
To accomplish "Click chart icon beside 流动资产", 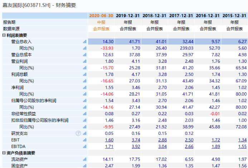I will tap(85, 159).
